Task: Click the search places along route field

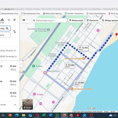Action: [x=49, y=20]
